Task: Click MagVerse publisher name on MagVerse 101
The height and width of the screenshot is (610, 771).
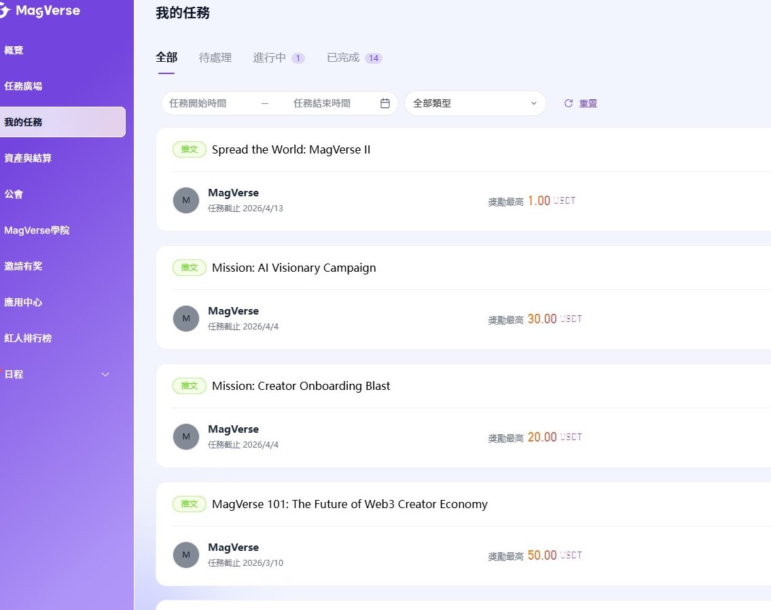Action: 234,547
